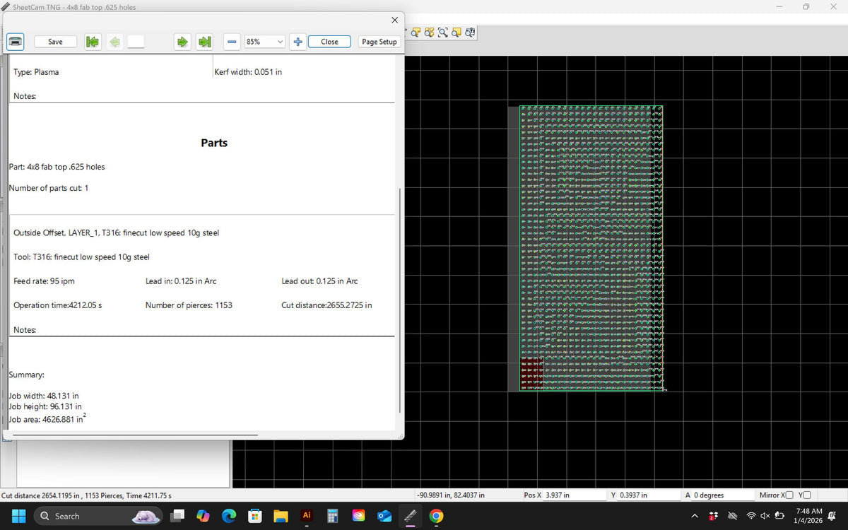Open Microsoft Store from the taskbar
Viewport: 848px width, 530px height.
pos(254,516)
